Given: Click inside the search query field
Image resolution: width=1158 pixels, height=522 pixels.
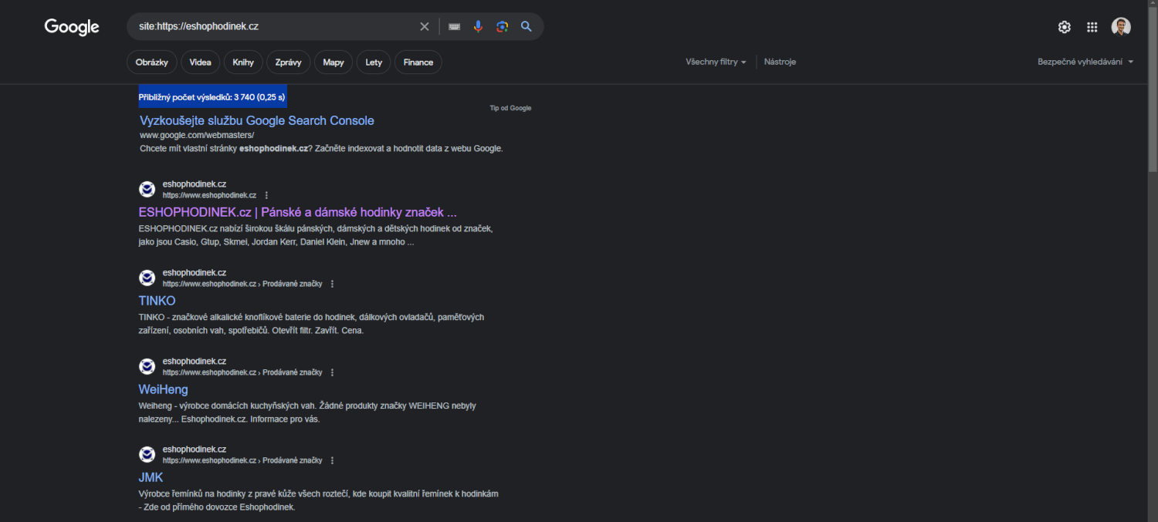Looking at the screenshot, I should (270, 27).
